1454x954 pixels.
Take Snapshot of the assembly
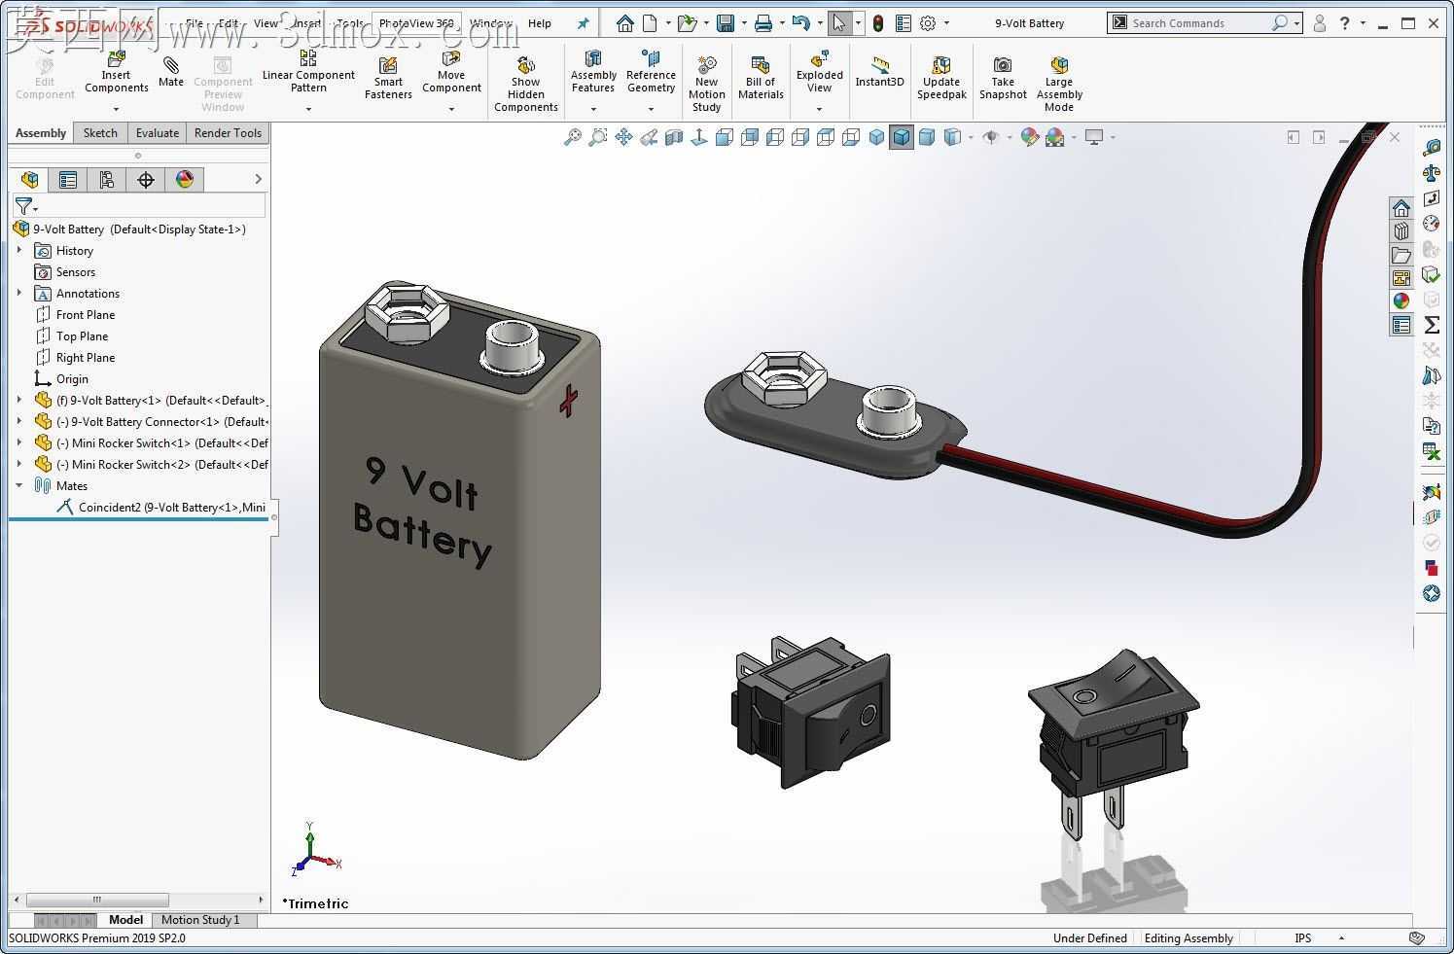pos(1003,78)
